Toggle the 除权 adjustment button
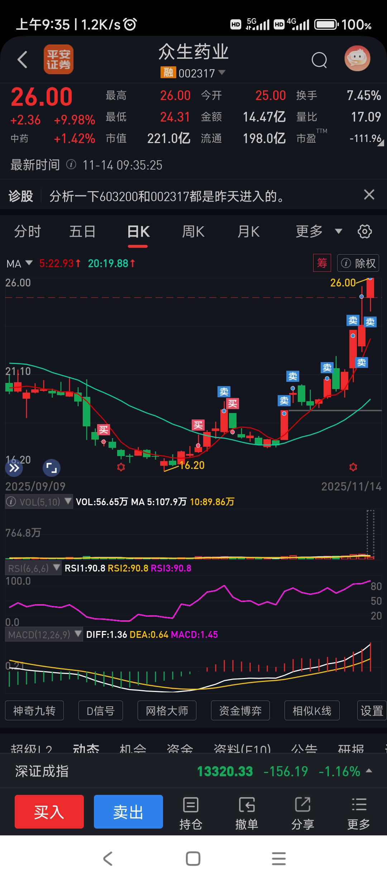The image size is (387, 882). pos(358,263)
